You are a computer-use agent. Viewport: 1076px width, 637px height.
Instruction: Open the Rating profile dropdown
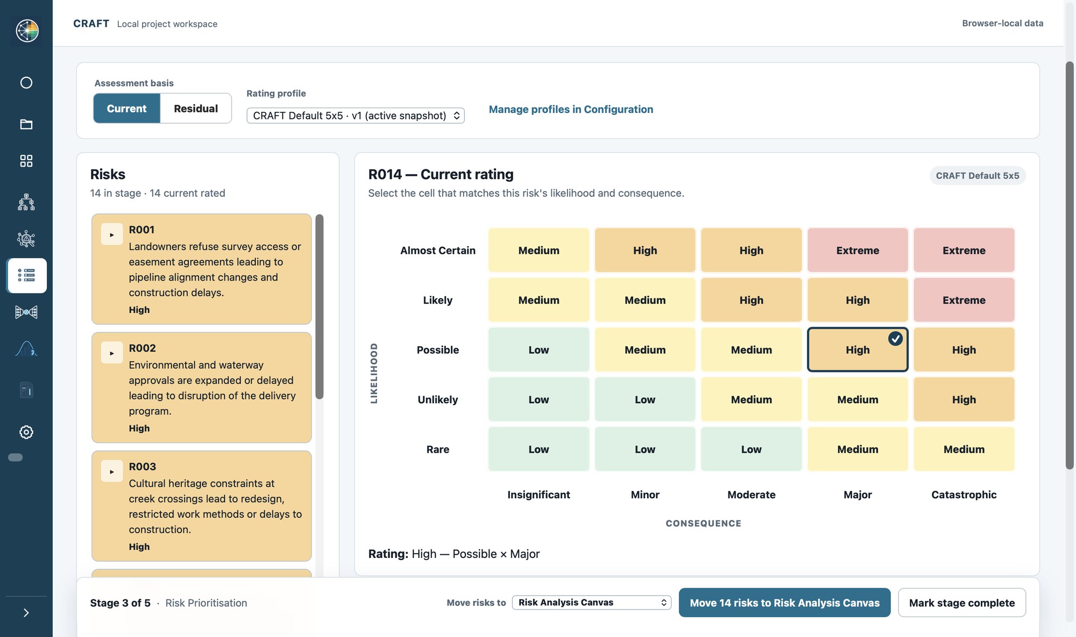356,116
